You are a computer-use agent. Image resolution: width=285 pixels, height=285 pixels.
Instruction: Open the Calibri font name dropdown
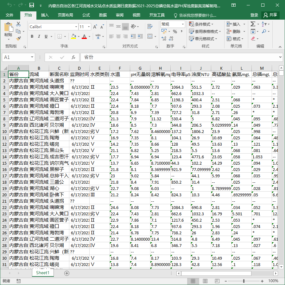coord(76,27)
